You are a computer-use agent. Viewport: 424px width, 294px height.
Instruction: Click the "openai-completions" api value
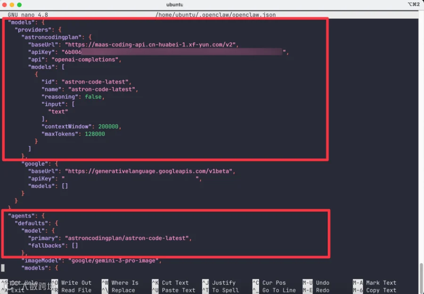click(85, 59)
